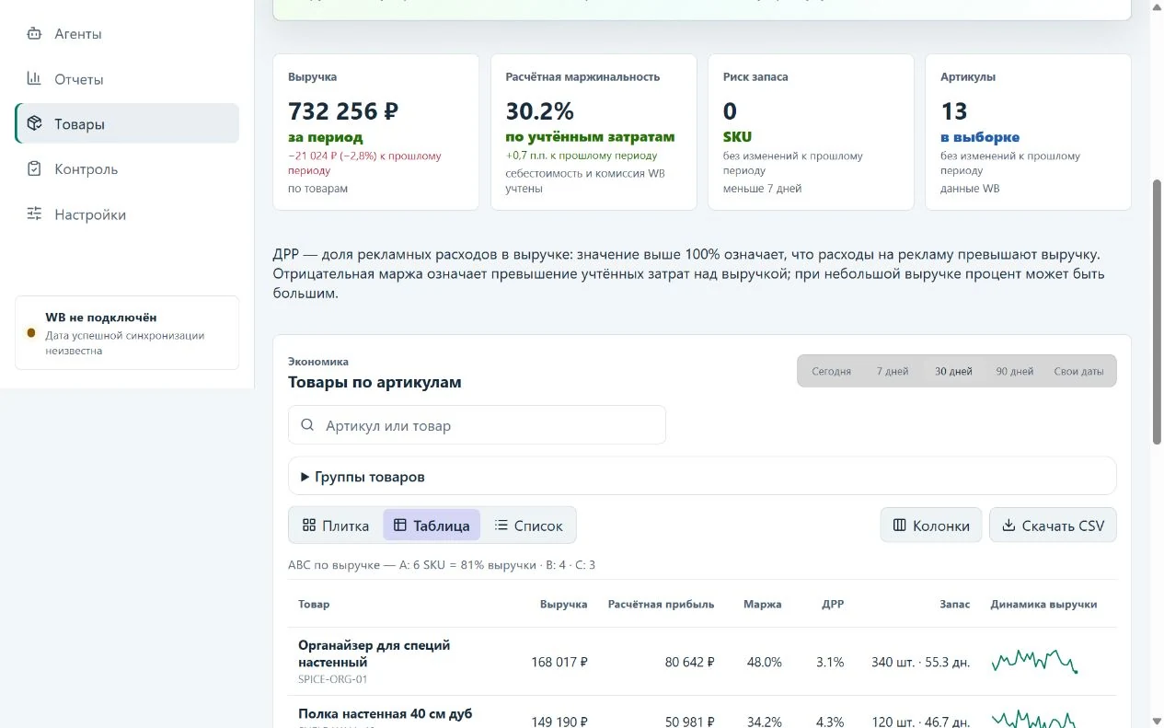Click revenue value 168 017 ₽

559,662
